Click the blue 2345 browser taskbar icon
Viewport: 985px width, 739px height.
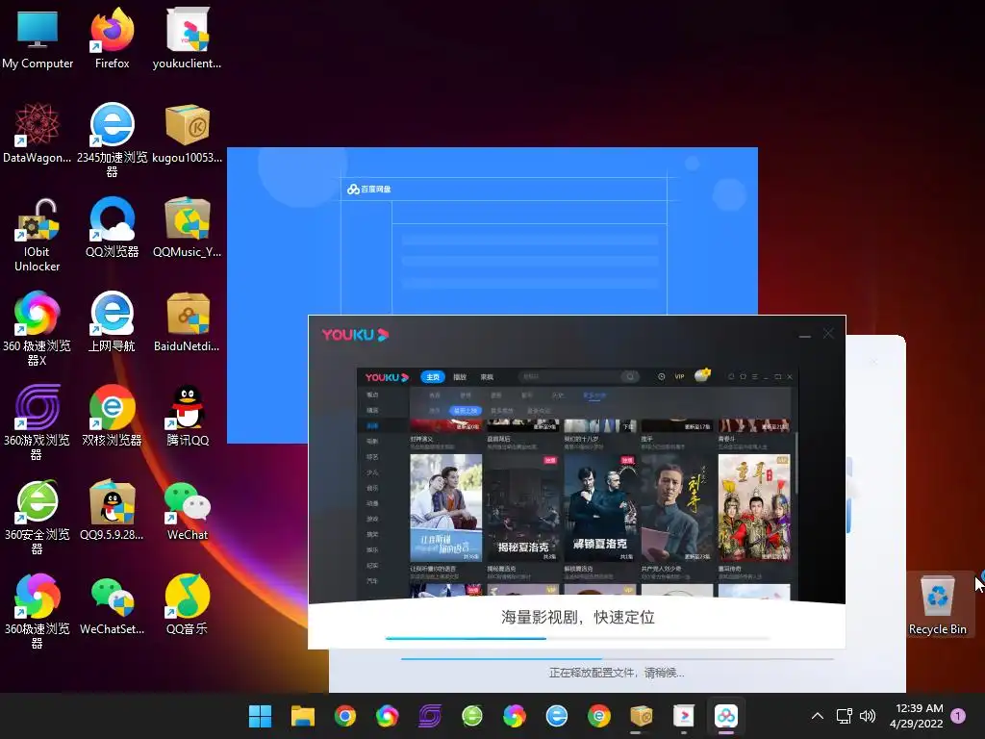(x=557, y=716)
